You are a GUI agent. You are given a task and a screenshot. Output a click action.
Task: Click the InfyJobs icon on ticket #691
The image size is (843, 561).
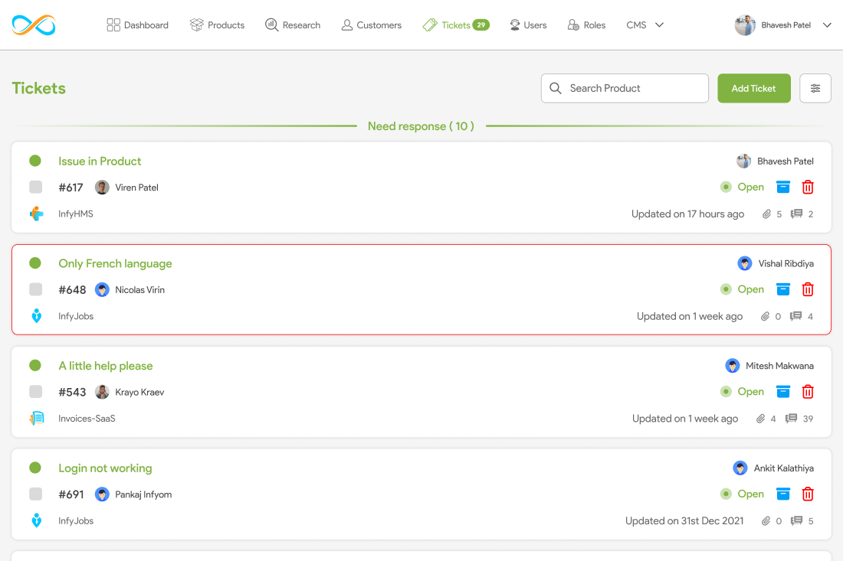(x=36, y=520)
